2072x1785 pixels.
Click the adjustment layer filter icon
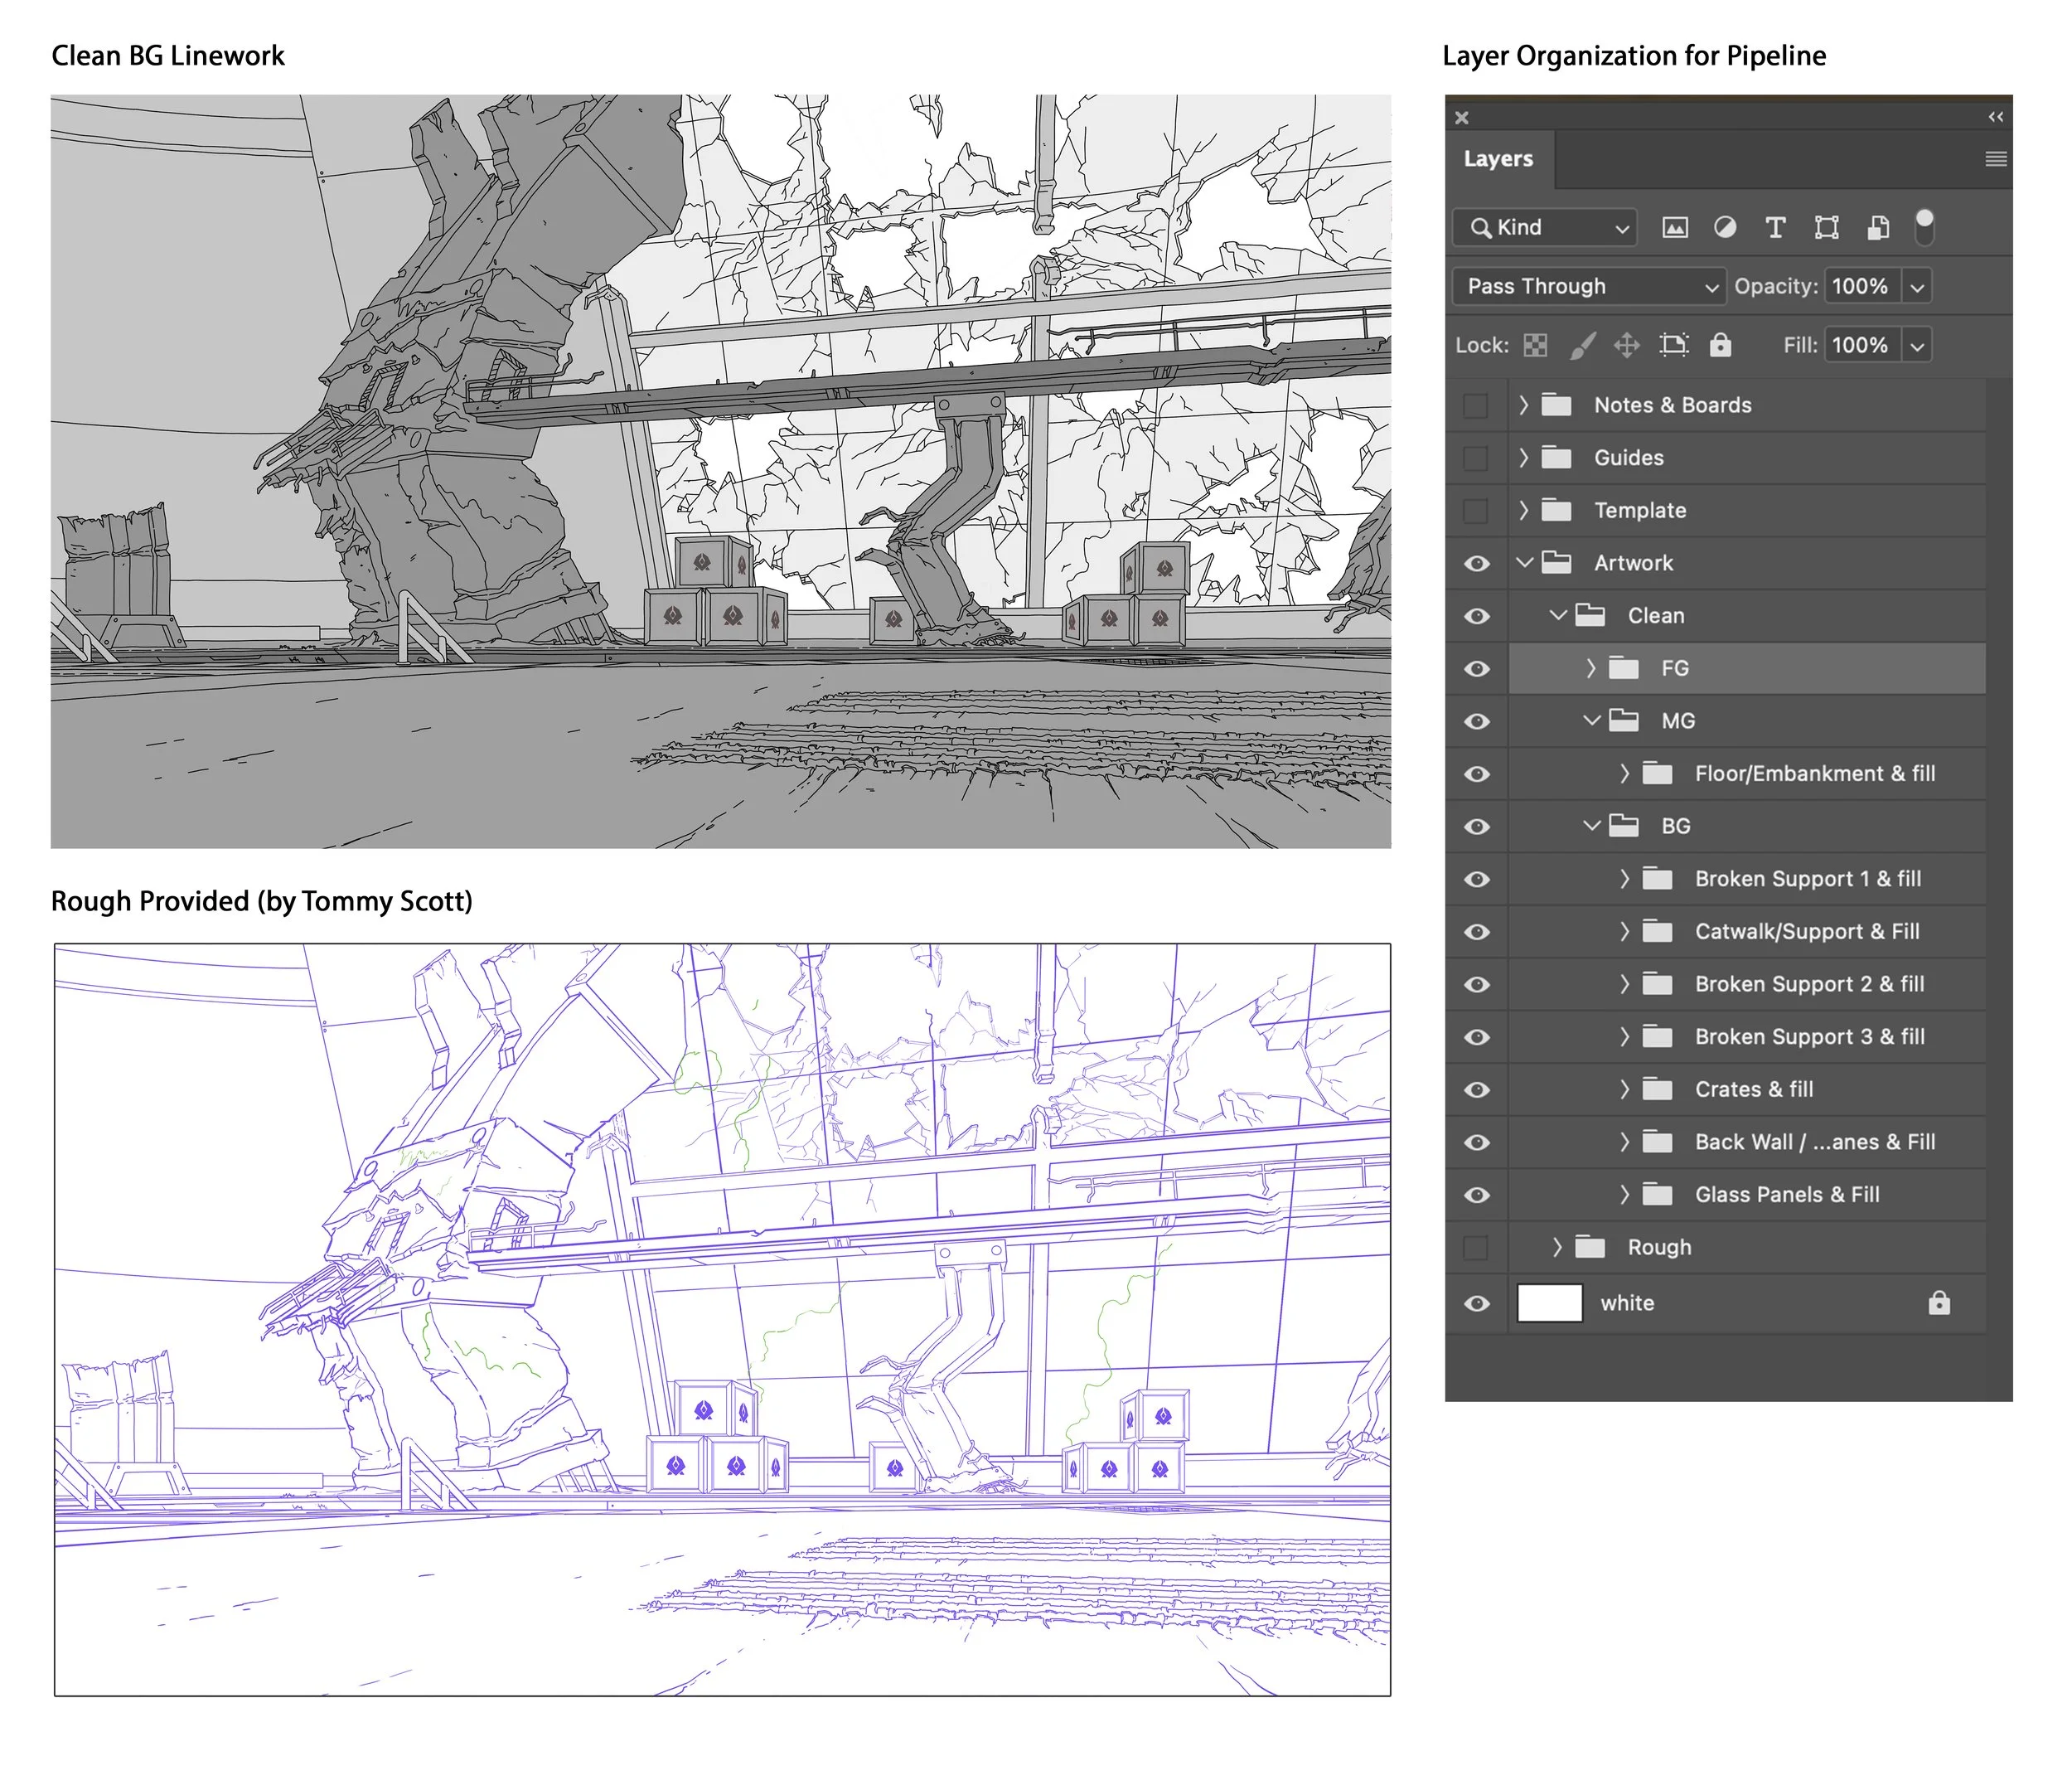[x=1725, y=227]
